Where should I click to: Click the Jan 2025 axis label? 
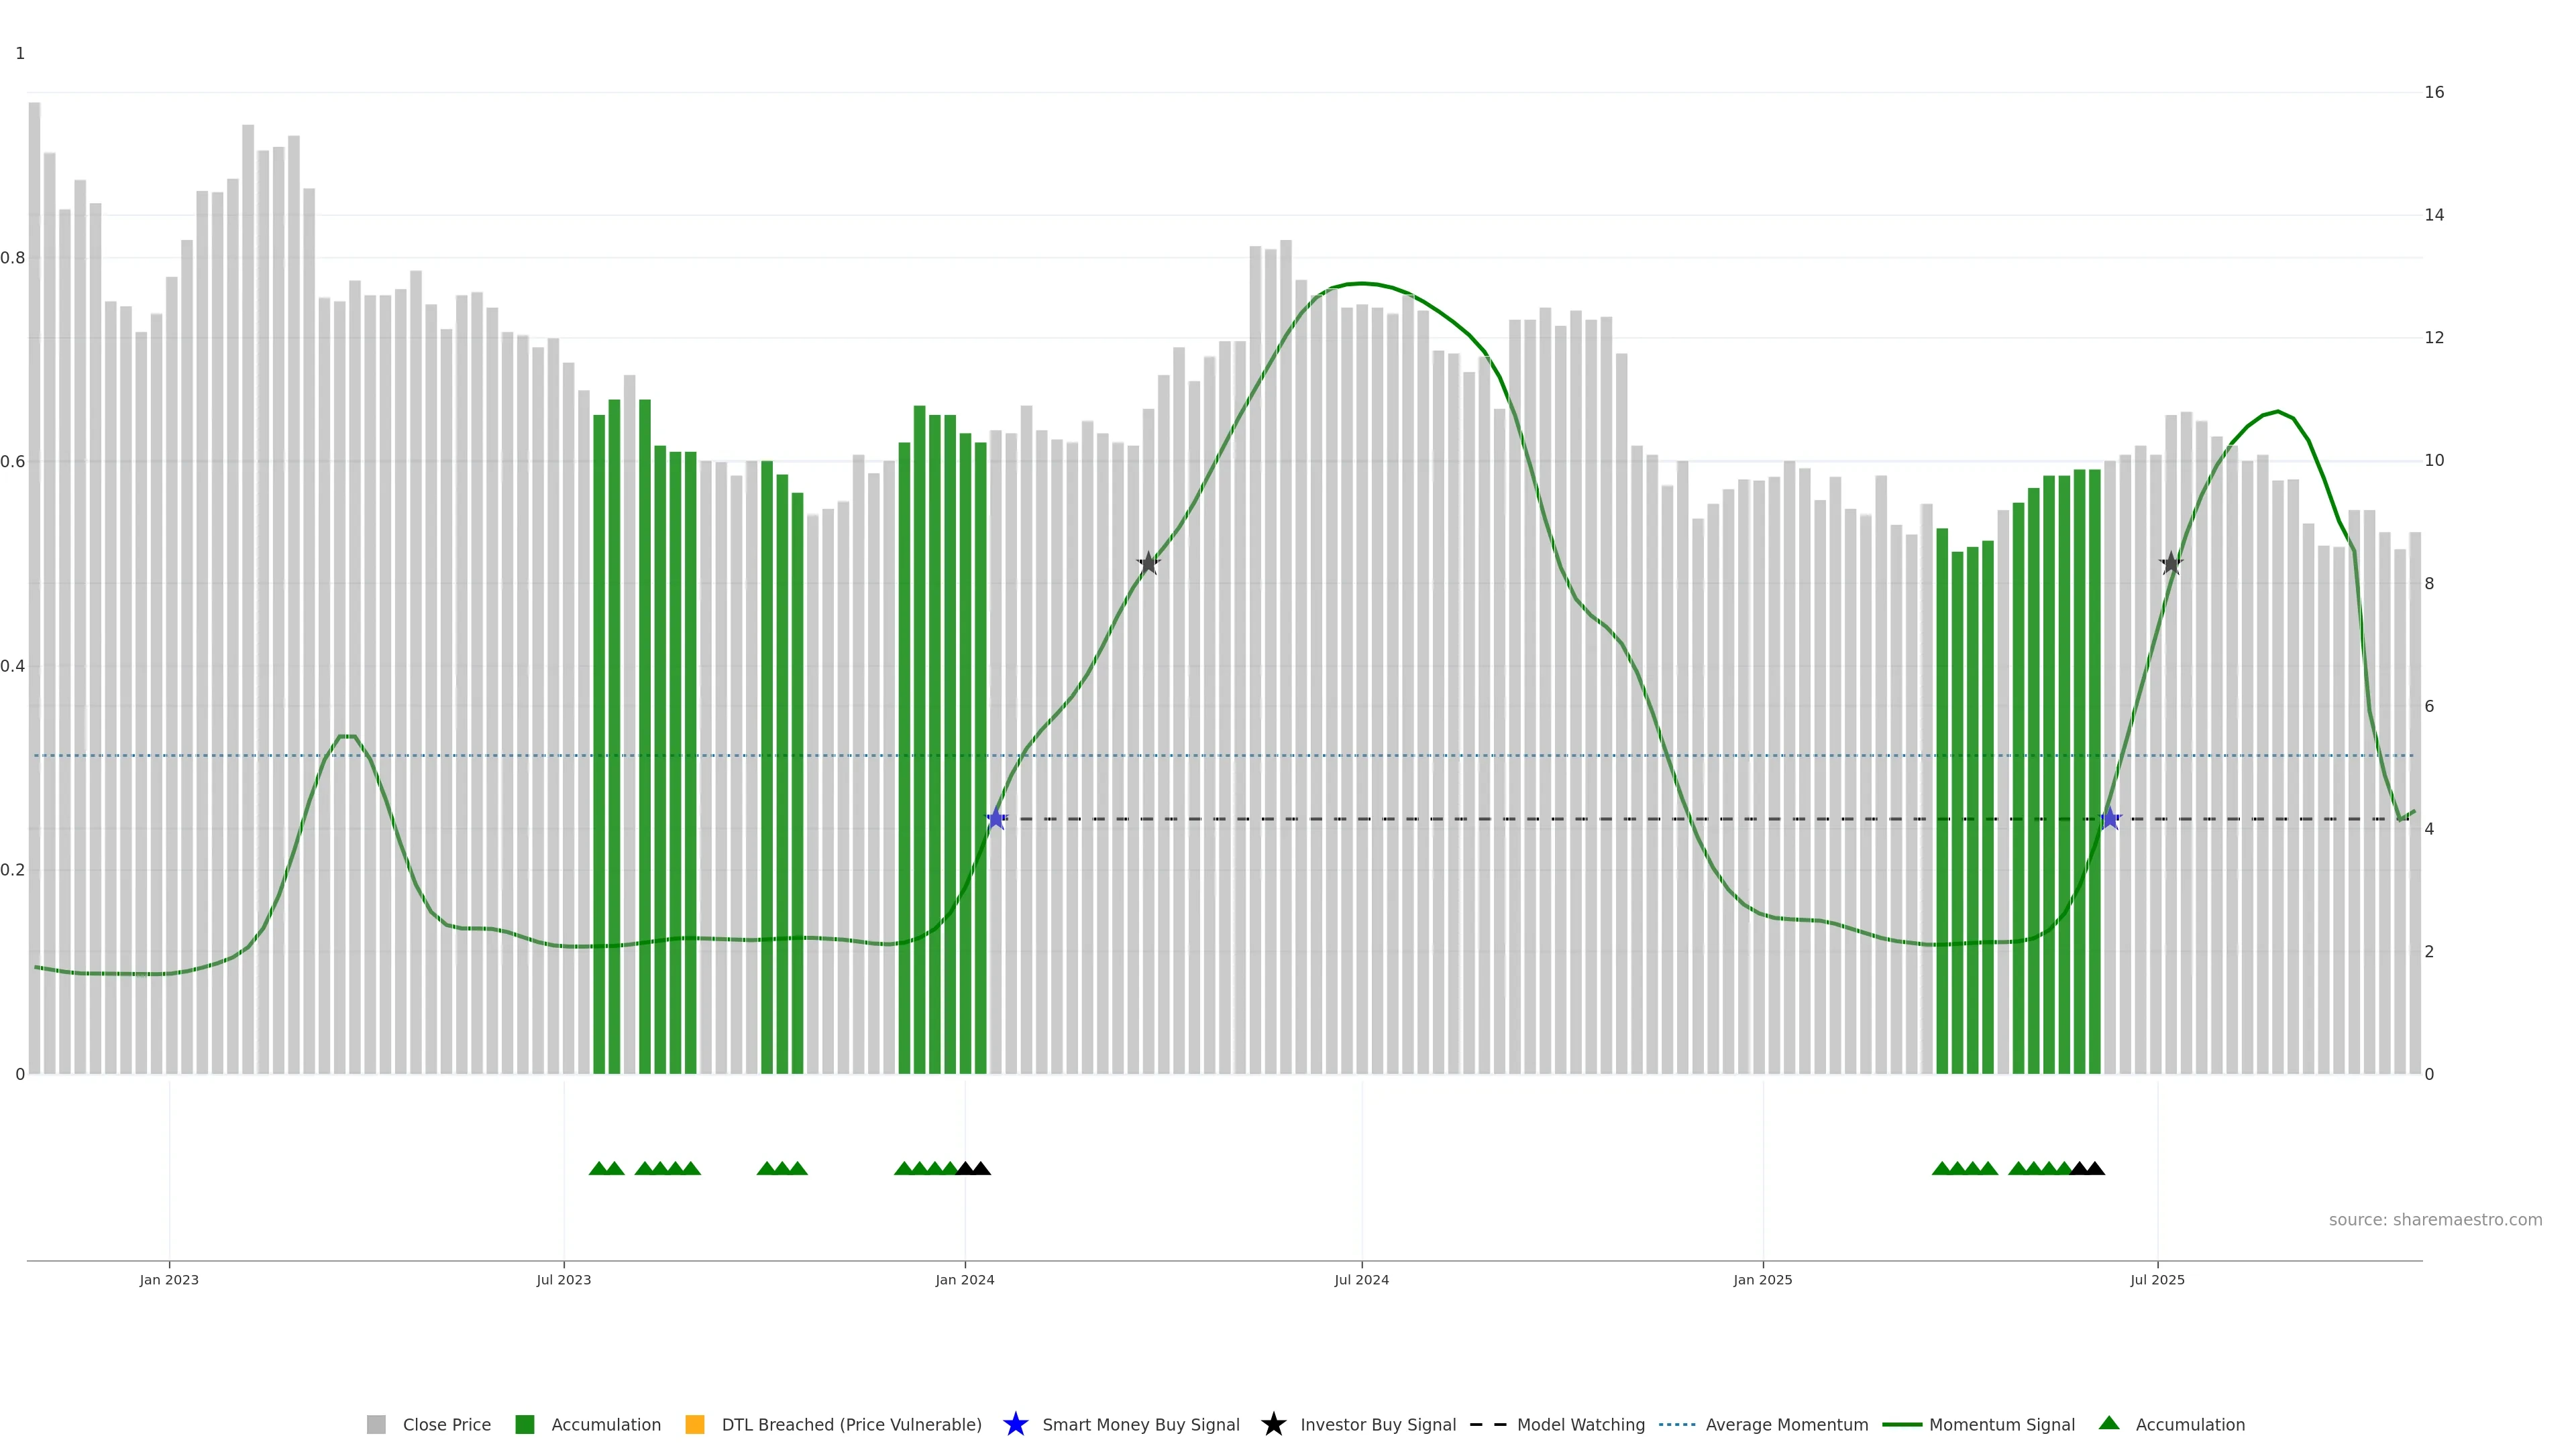1763,1279
